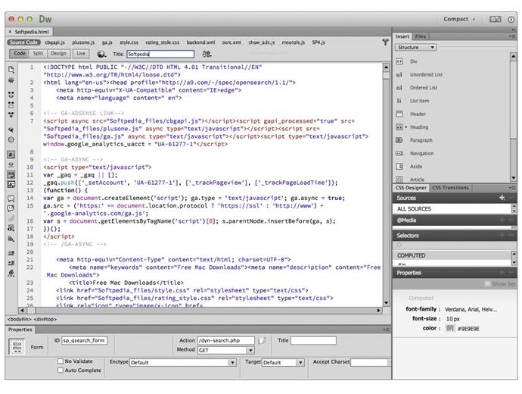Open the Target Default dropdown

click(283, 362)
